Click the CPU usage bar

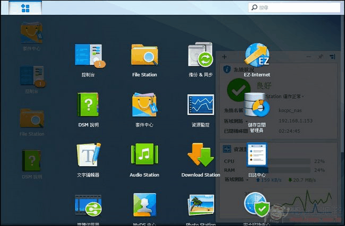coord(283,161)
